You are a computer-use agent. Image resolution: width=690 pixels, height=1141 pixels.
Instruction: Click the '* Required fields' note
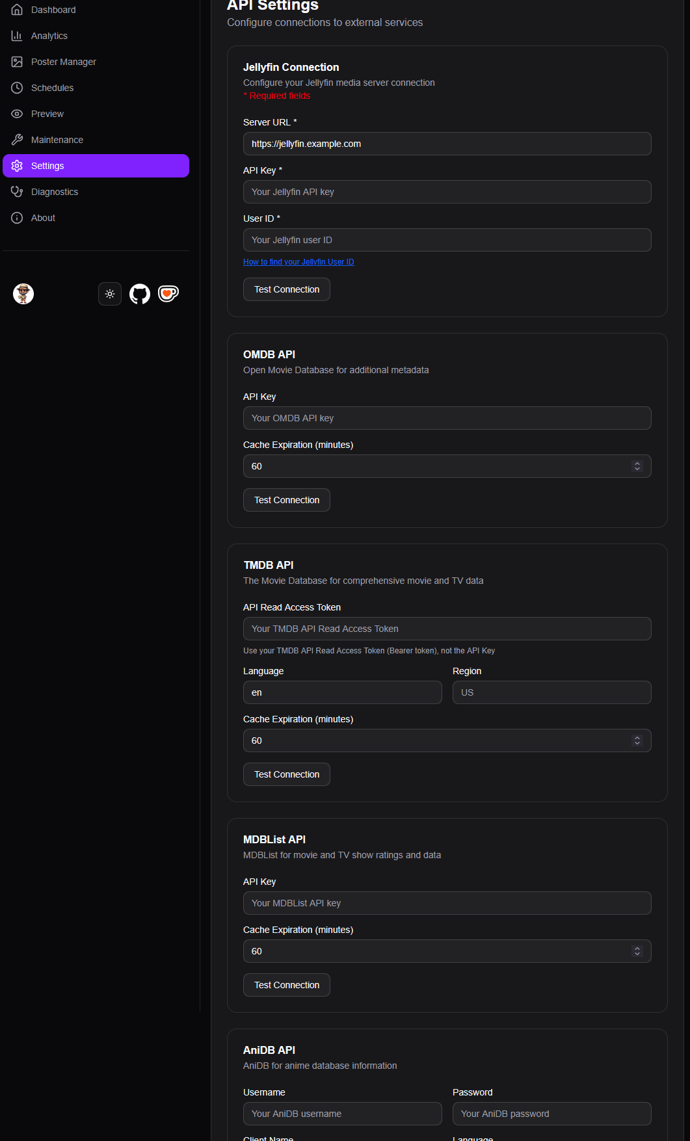click(x=277, y=96)
